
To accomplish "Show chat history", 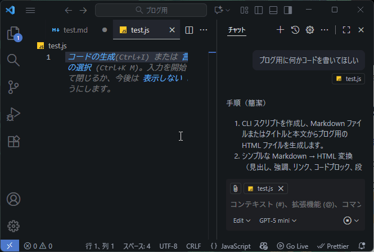I will click(x=295, y=30).
